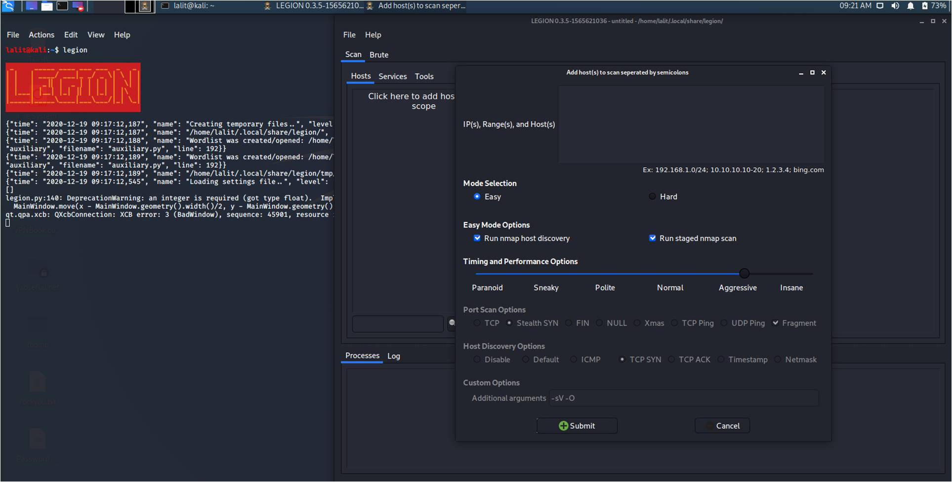The height and width of the screenshot is (482, 952).
Task: Click the battery indicator showing 73%
Action: tap(934, 6)
